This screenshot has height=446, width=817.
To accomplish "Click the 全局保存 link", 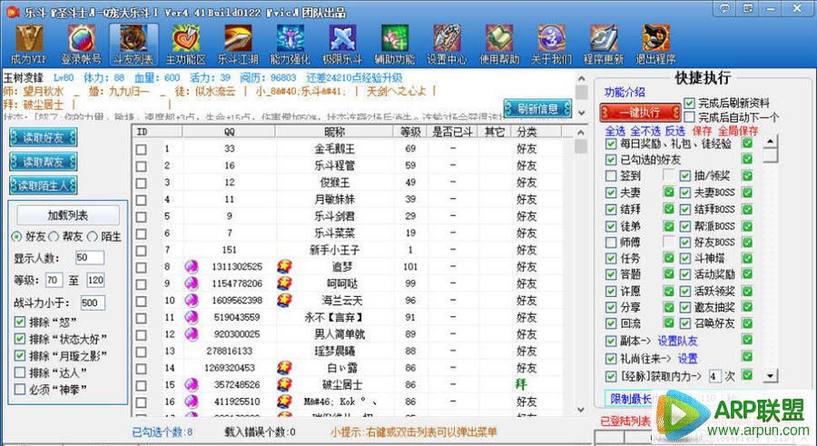I will tap(738, 131).
